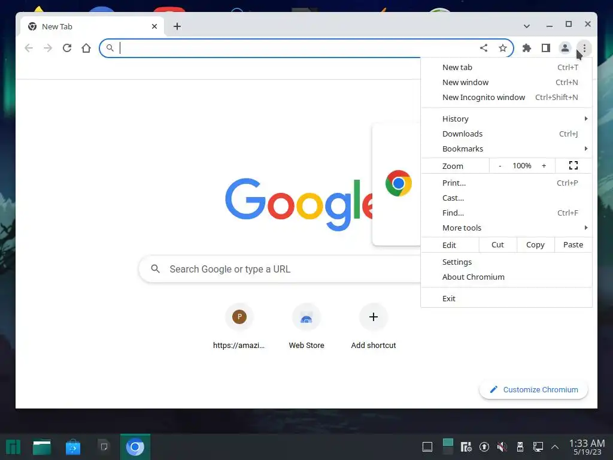
Task: Click the Google search box
Action: point(280,269)
